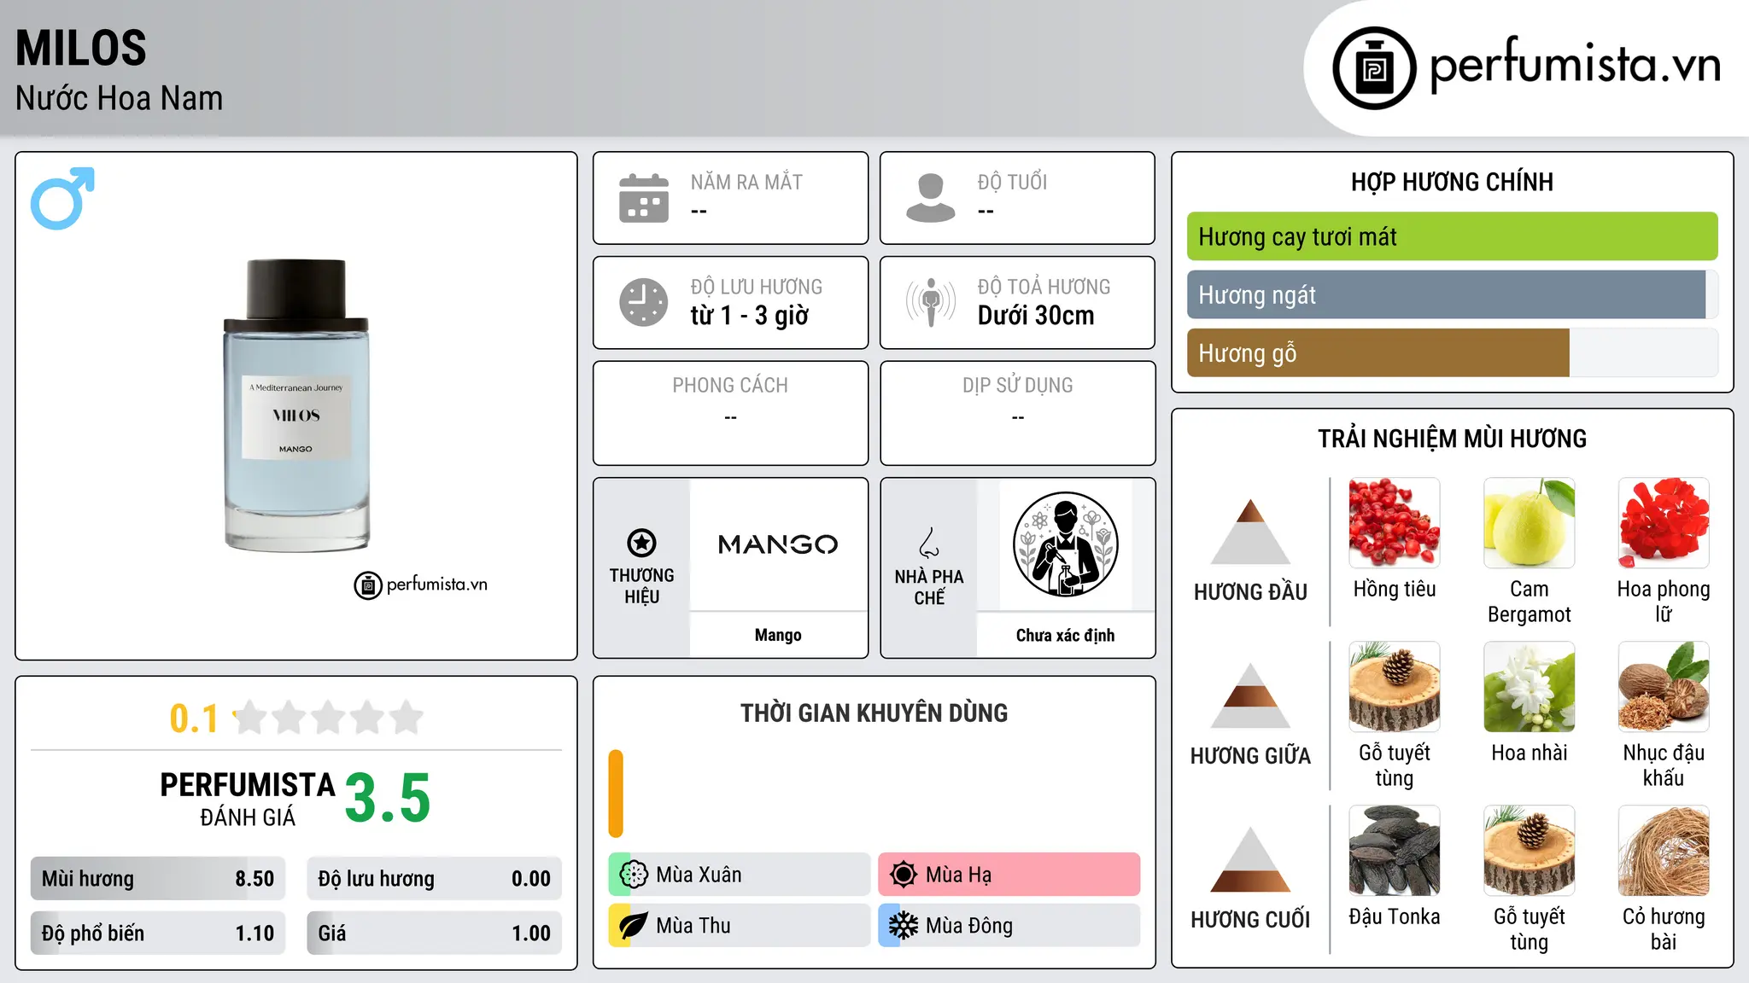
Task: Click the star badge icon above Thương hiệu
Action: point(641,543)
